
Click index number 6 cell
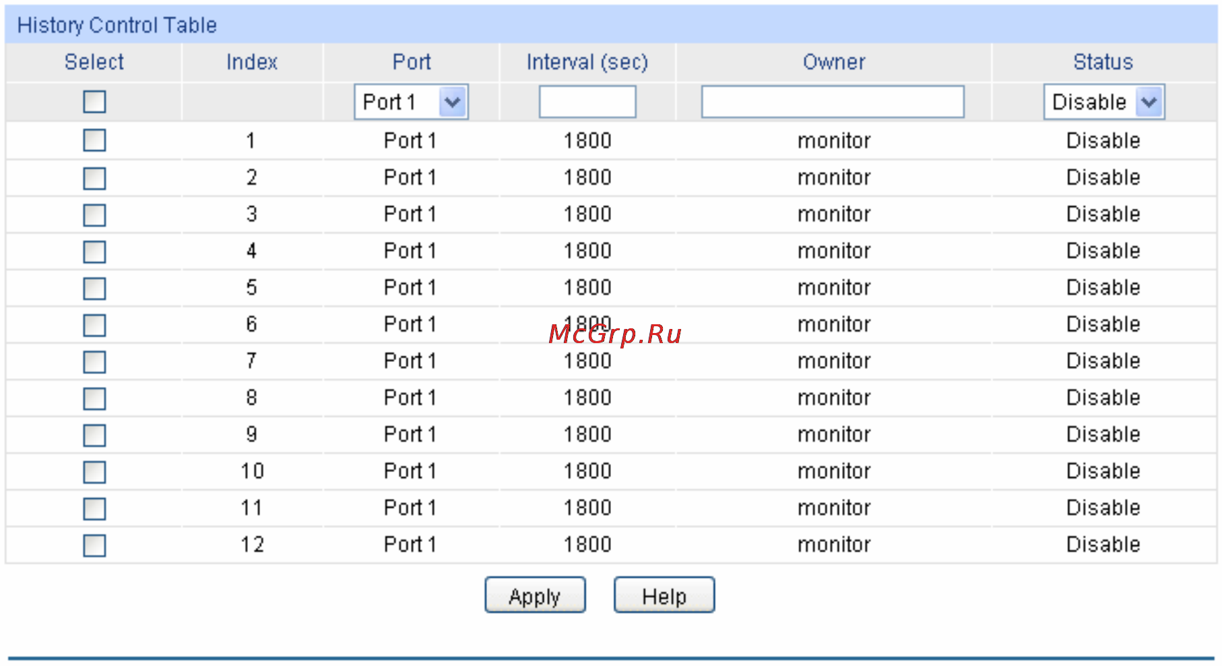click(252, 324)
